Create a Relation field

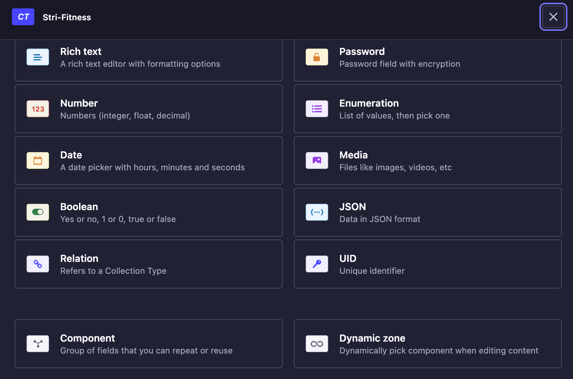(149, 264)
